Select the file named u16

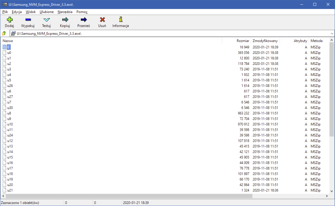[x=10, y=163]
